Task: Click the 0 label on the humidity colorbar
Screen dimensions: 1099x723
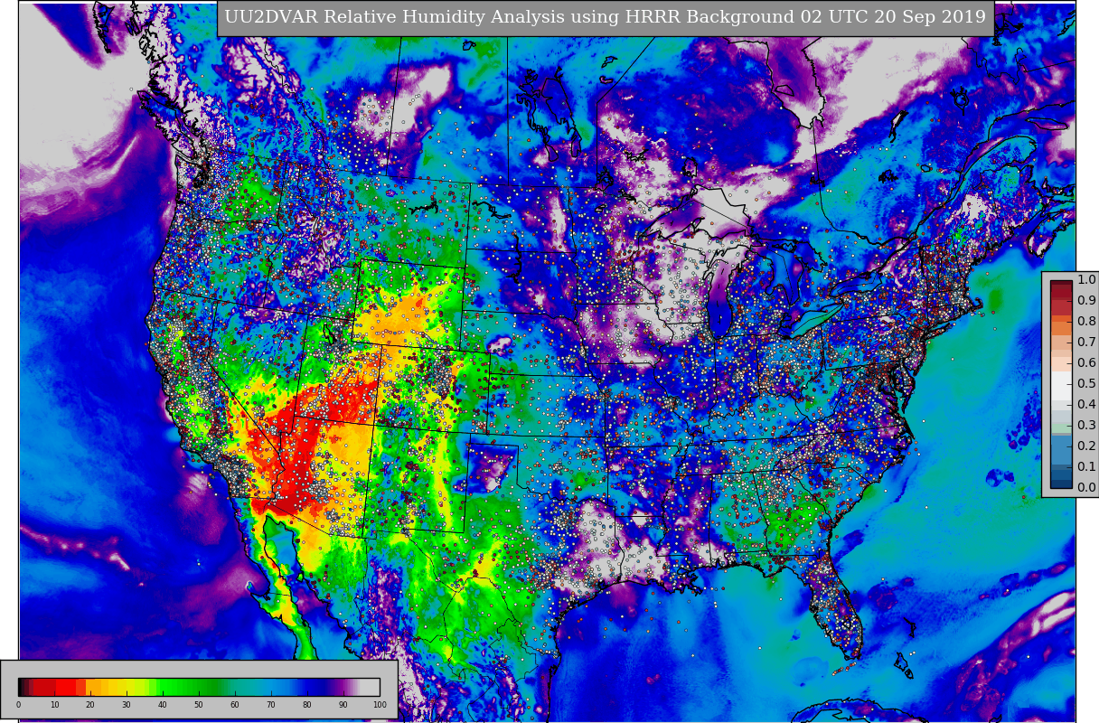Action: point(18,704)
